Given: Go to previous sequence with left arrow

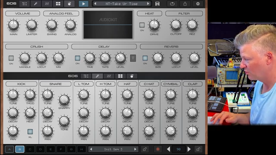Looking at the screenshot, I should (91, 149).
